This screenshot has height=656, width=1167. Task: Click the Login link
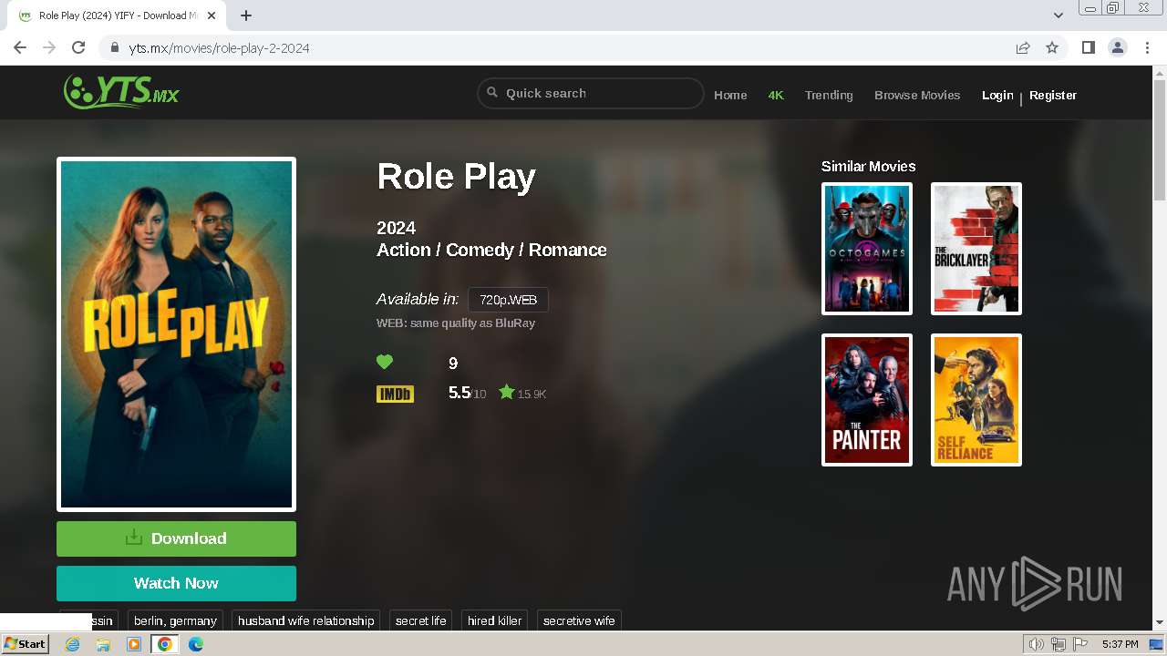(x=997, y=95)
